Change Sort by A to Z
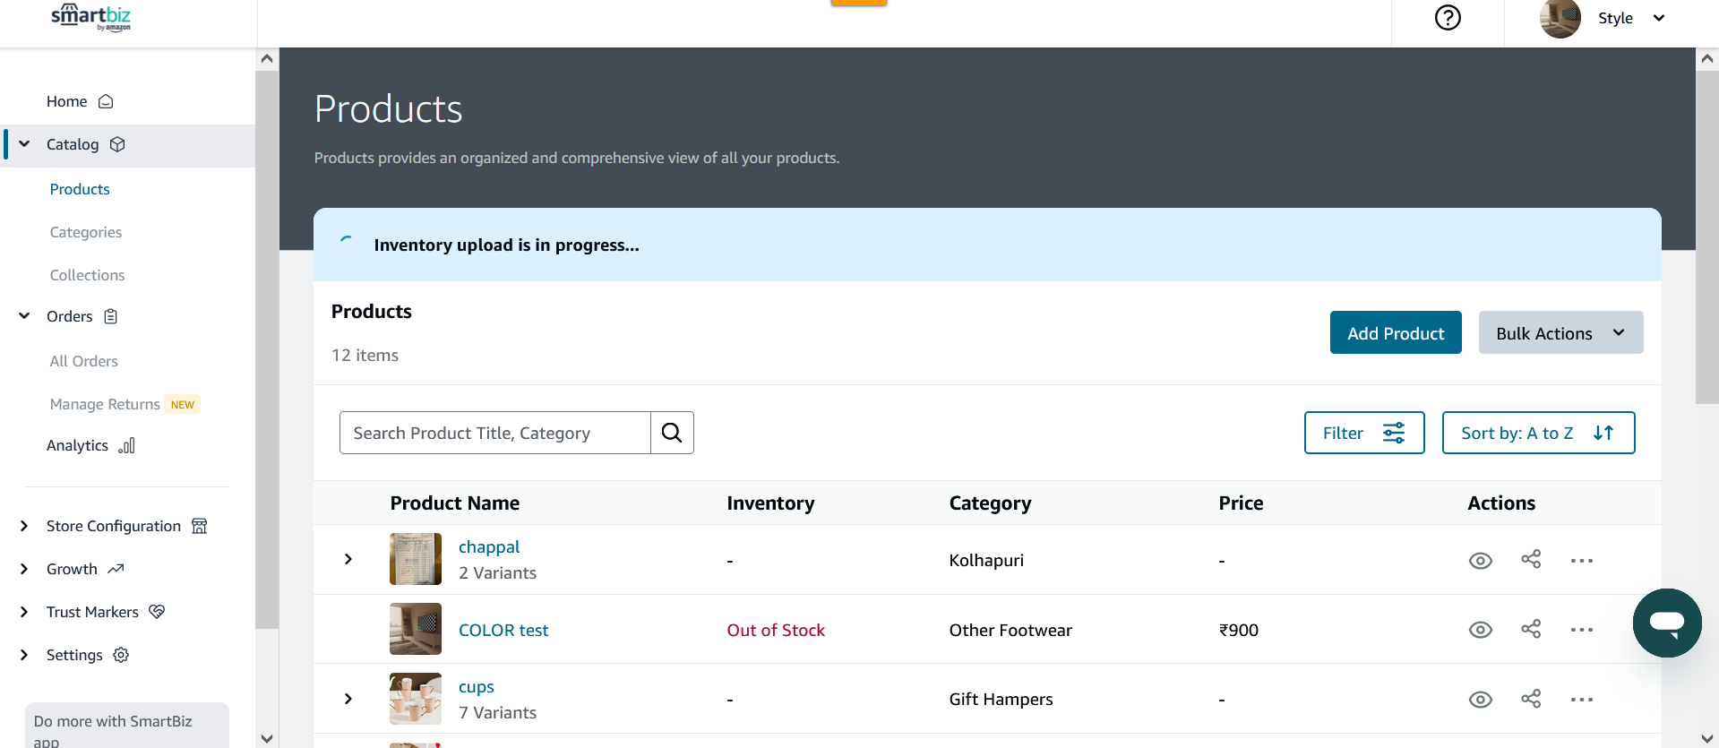The width and height of the screenshot is (1719, 748). (x=1538, y=433)
